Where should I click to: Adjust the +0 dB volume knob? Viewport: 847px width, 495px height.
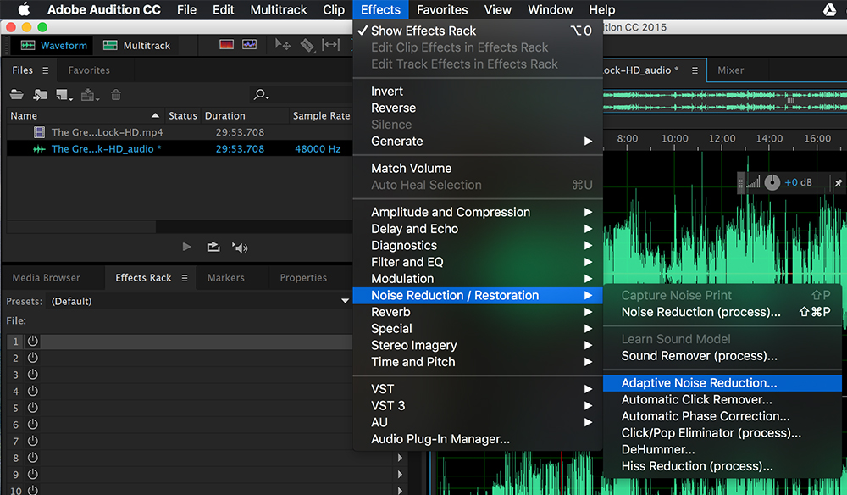coord(772,182)
